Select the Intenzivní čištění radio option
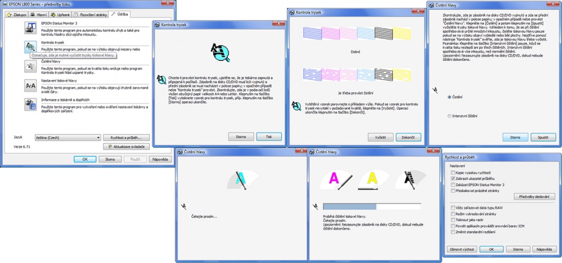Screen dimensions: 562x263 pyautogui.click(x=449, y=116)
